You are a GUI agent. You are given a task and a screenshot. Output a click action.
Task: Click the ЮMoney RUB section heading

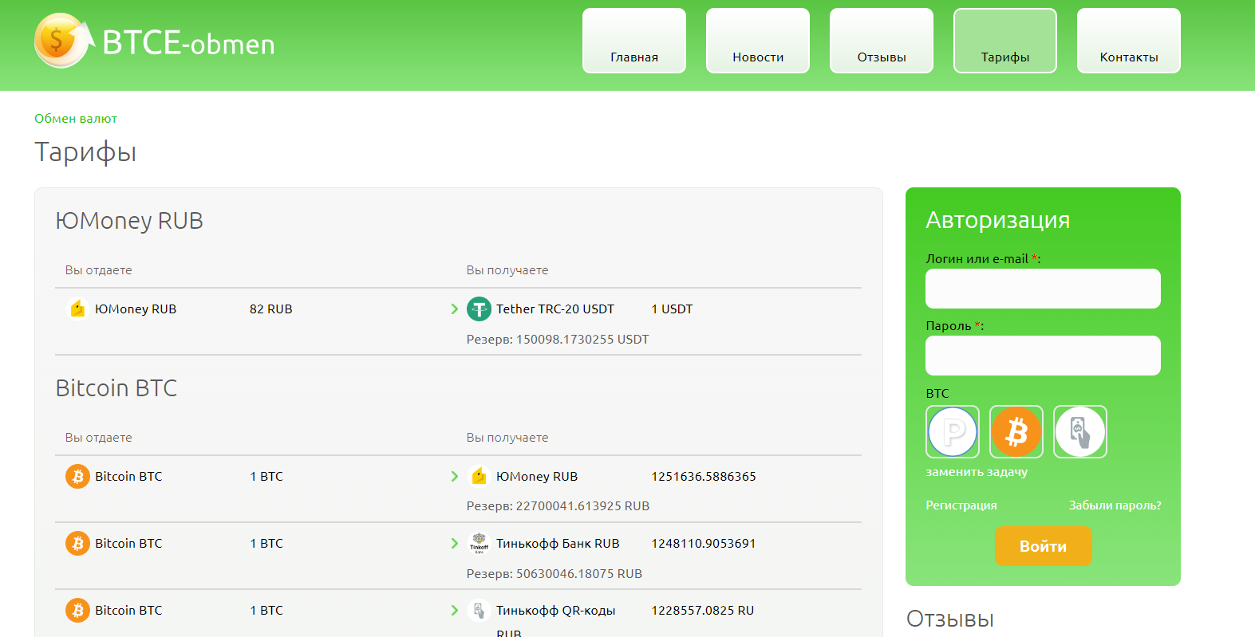click(129, 221)
